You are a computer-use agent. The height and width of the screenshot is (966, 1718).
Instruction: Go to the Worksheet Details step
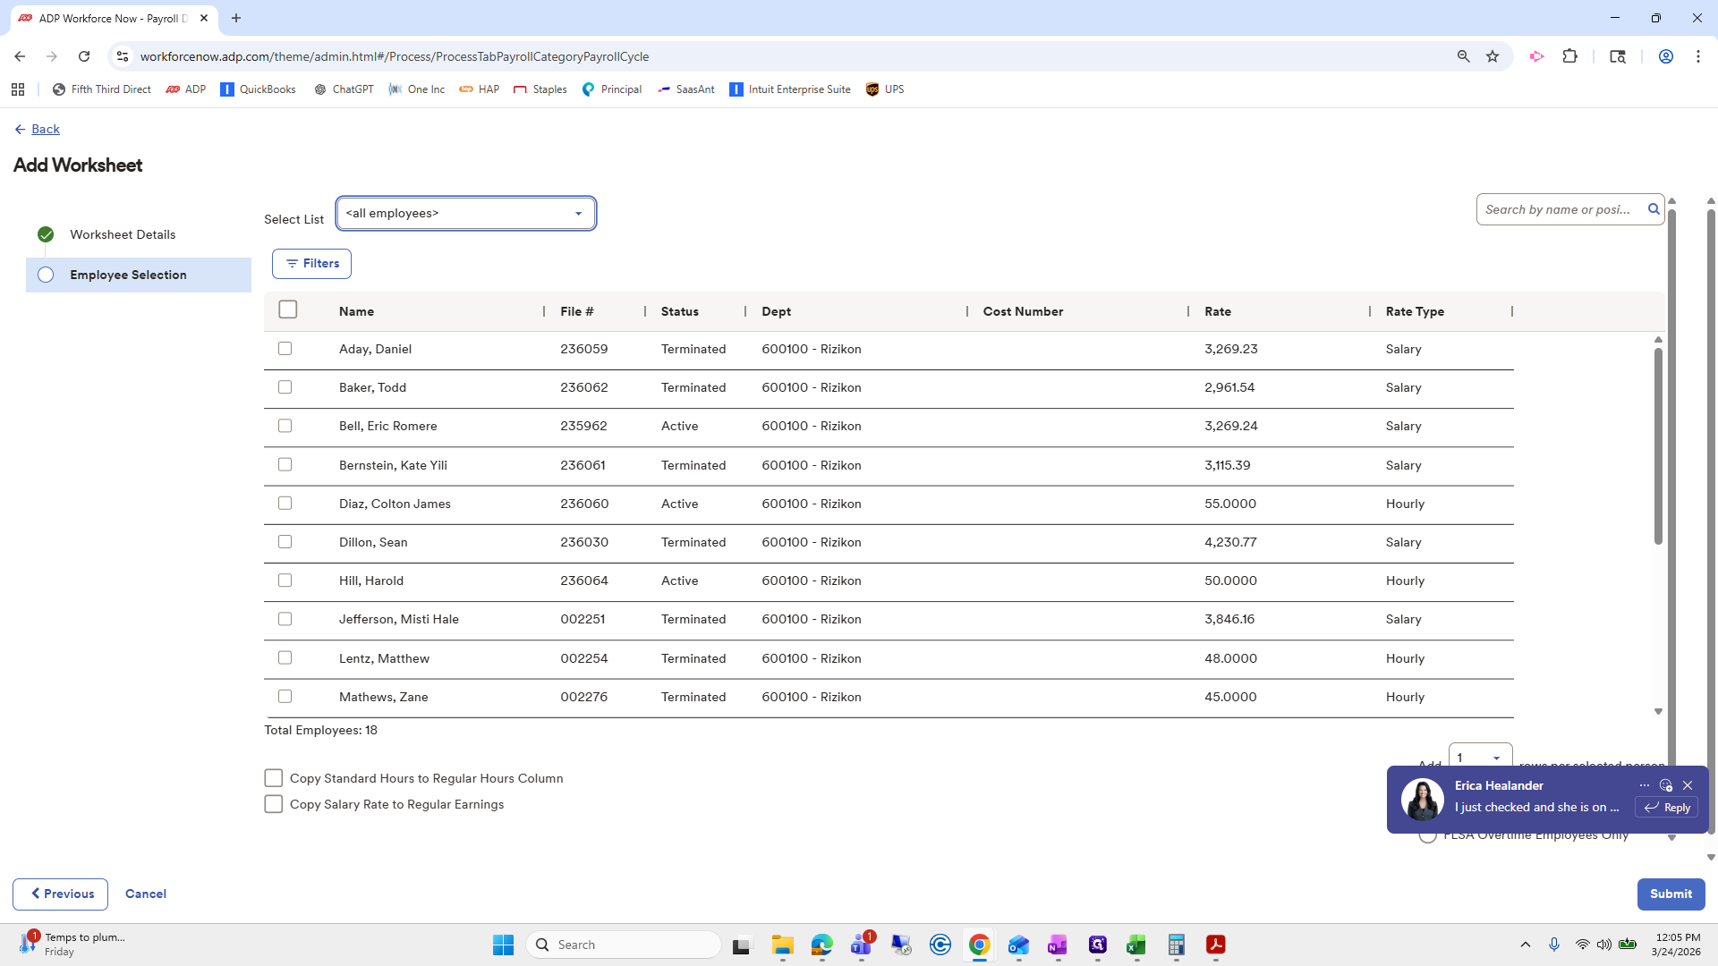click(x=123, y=234)
